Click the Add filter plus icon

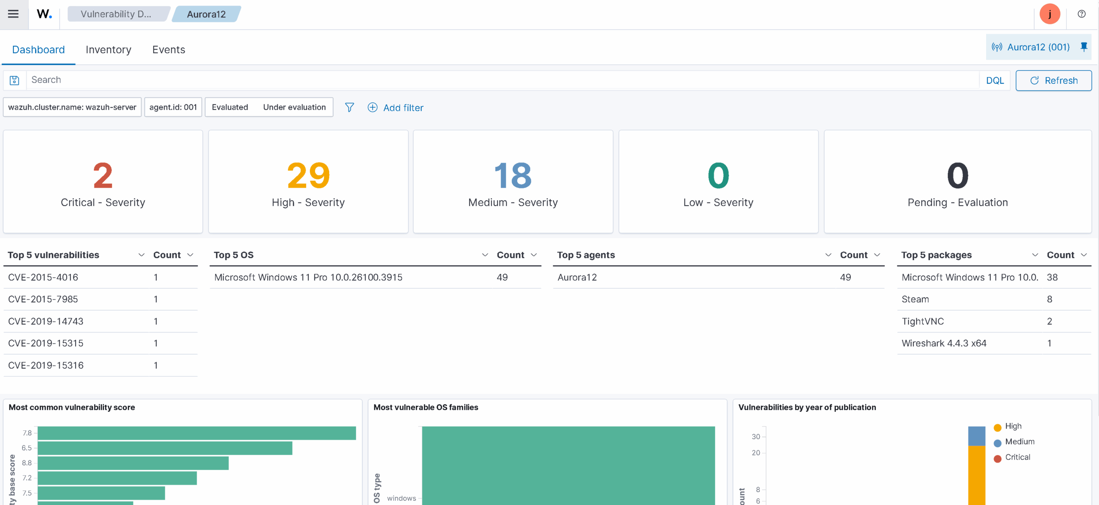[x=373, y=108]
